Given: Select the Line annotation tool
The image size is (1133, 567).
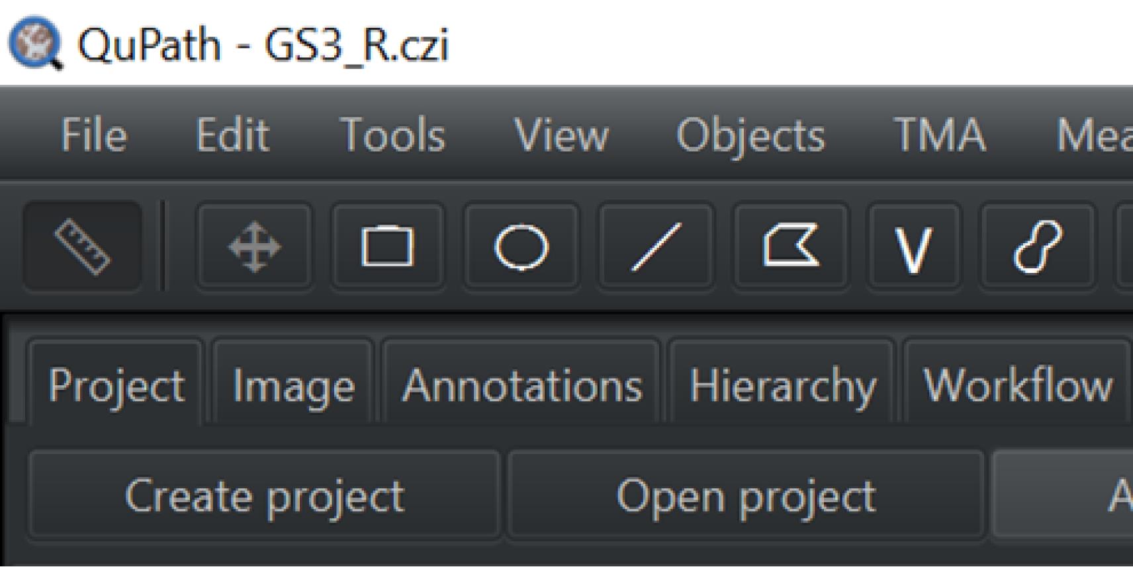Looking at the screenshot, I should (656, 246).
